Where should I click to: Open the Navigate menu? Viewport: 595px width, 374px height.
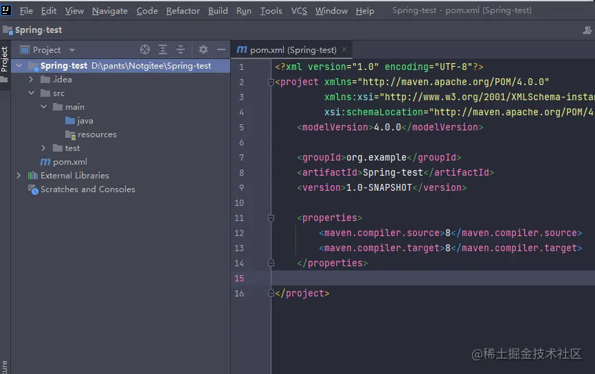point(110,11)
